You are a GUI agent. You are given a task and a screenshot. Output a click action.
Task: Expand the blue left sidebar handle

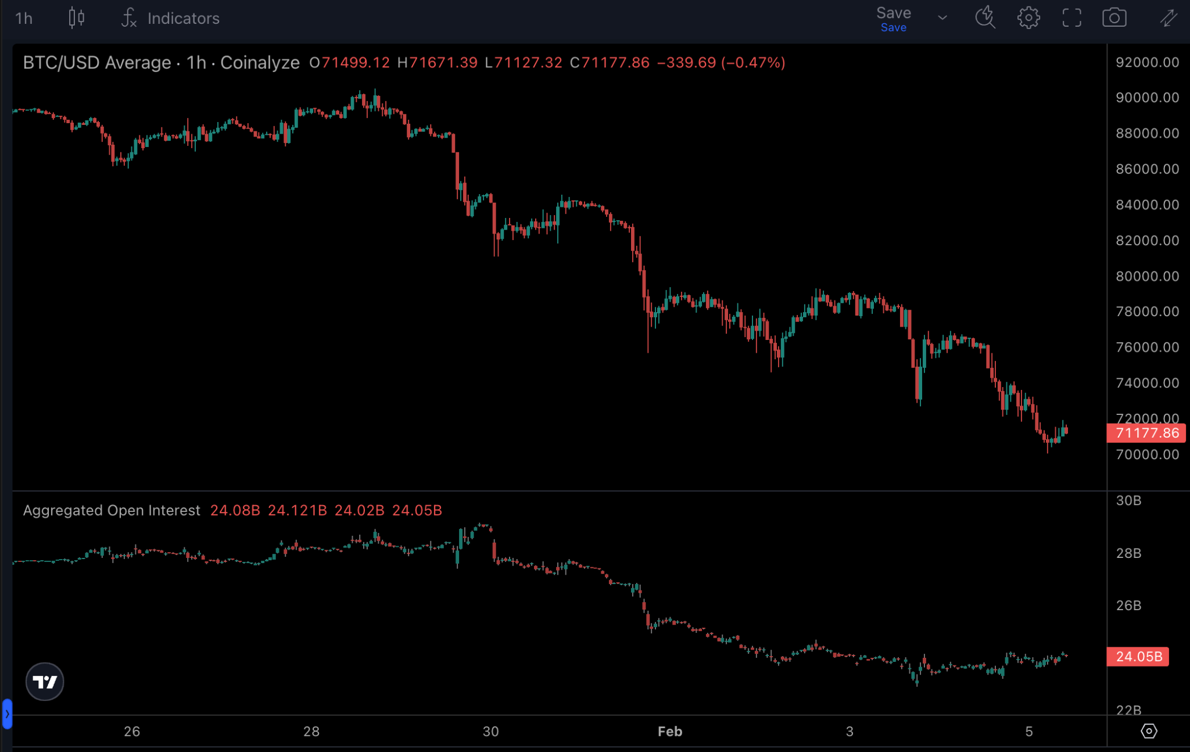pos(7,713)
